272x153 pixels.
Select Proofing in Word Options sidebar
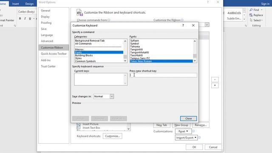click(46, 23)
